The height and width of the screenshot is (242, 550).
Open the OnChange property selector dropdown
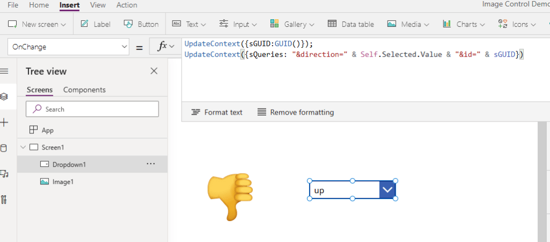point(68,47)
